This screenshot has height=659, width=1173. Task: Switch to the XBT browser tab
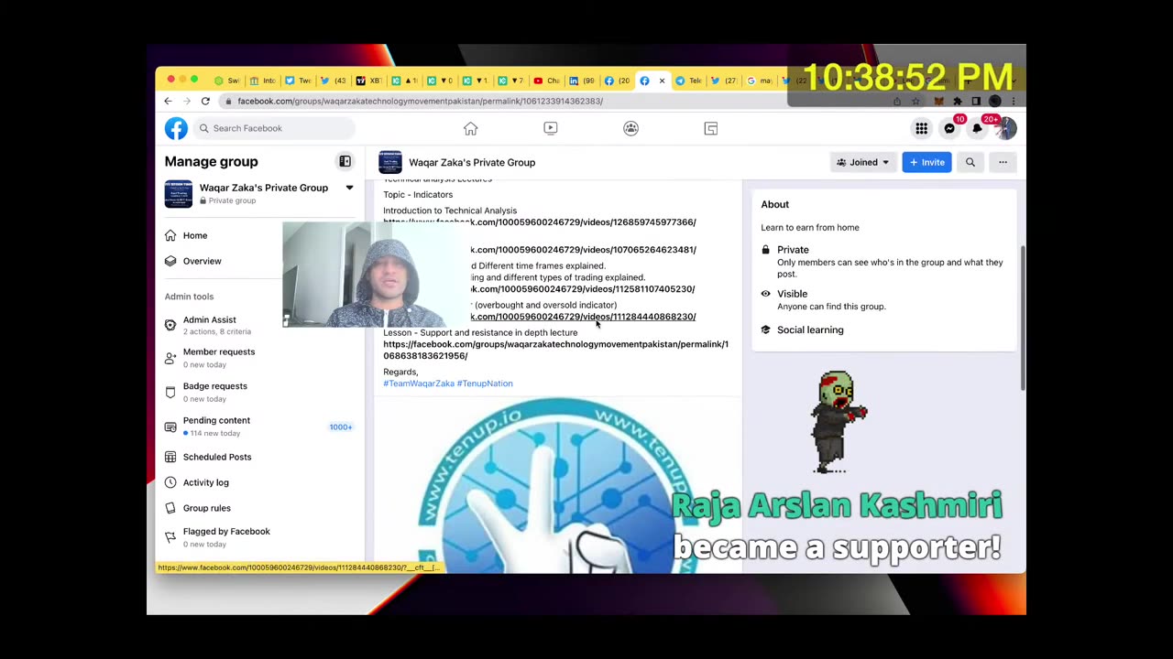[x=368, y=81]
